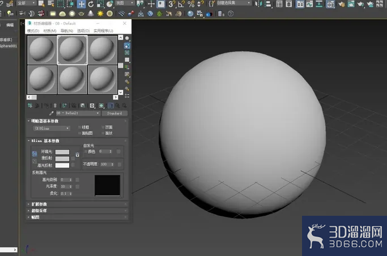The width and height of the screenshot is (387, 256).
Task: Click the sample slots scroll-down arrow
Action: point(121,92)
